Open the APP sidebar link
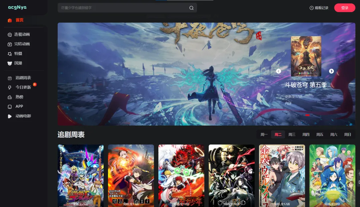360x207 pixels. coord(19,106)
